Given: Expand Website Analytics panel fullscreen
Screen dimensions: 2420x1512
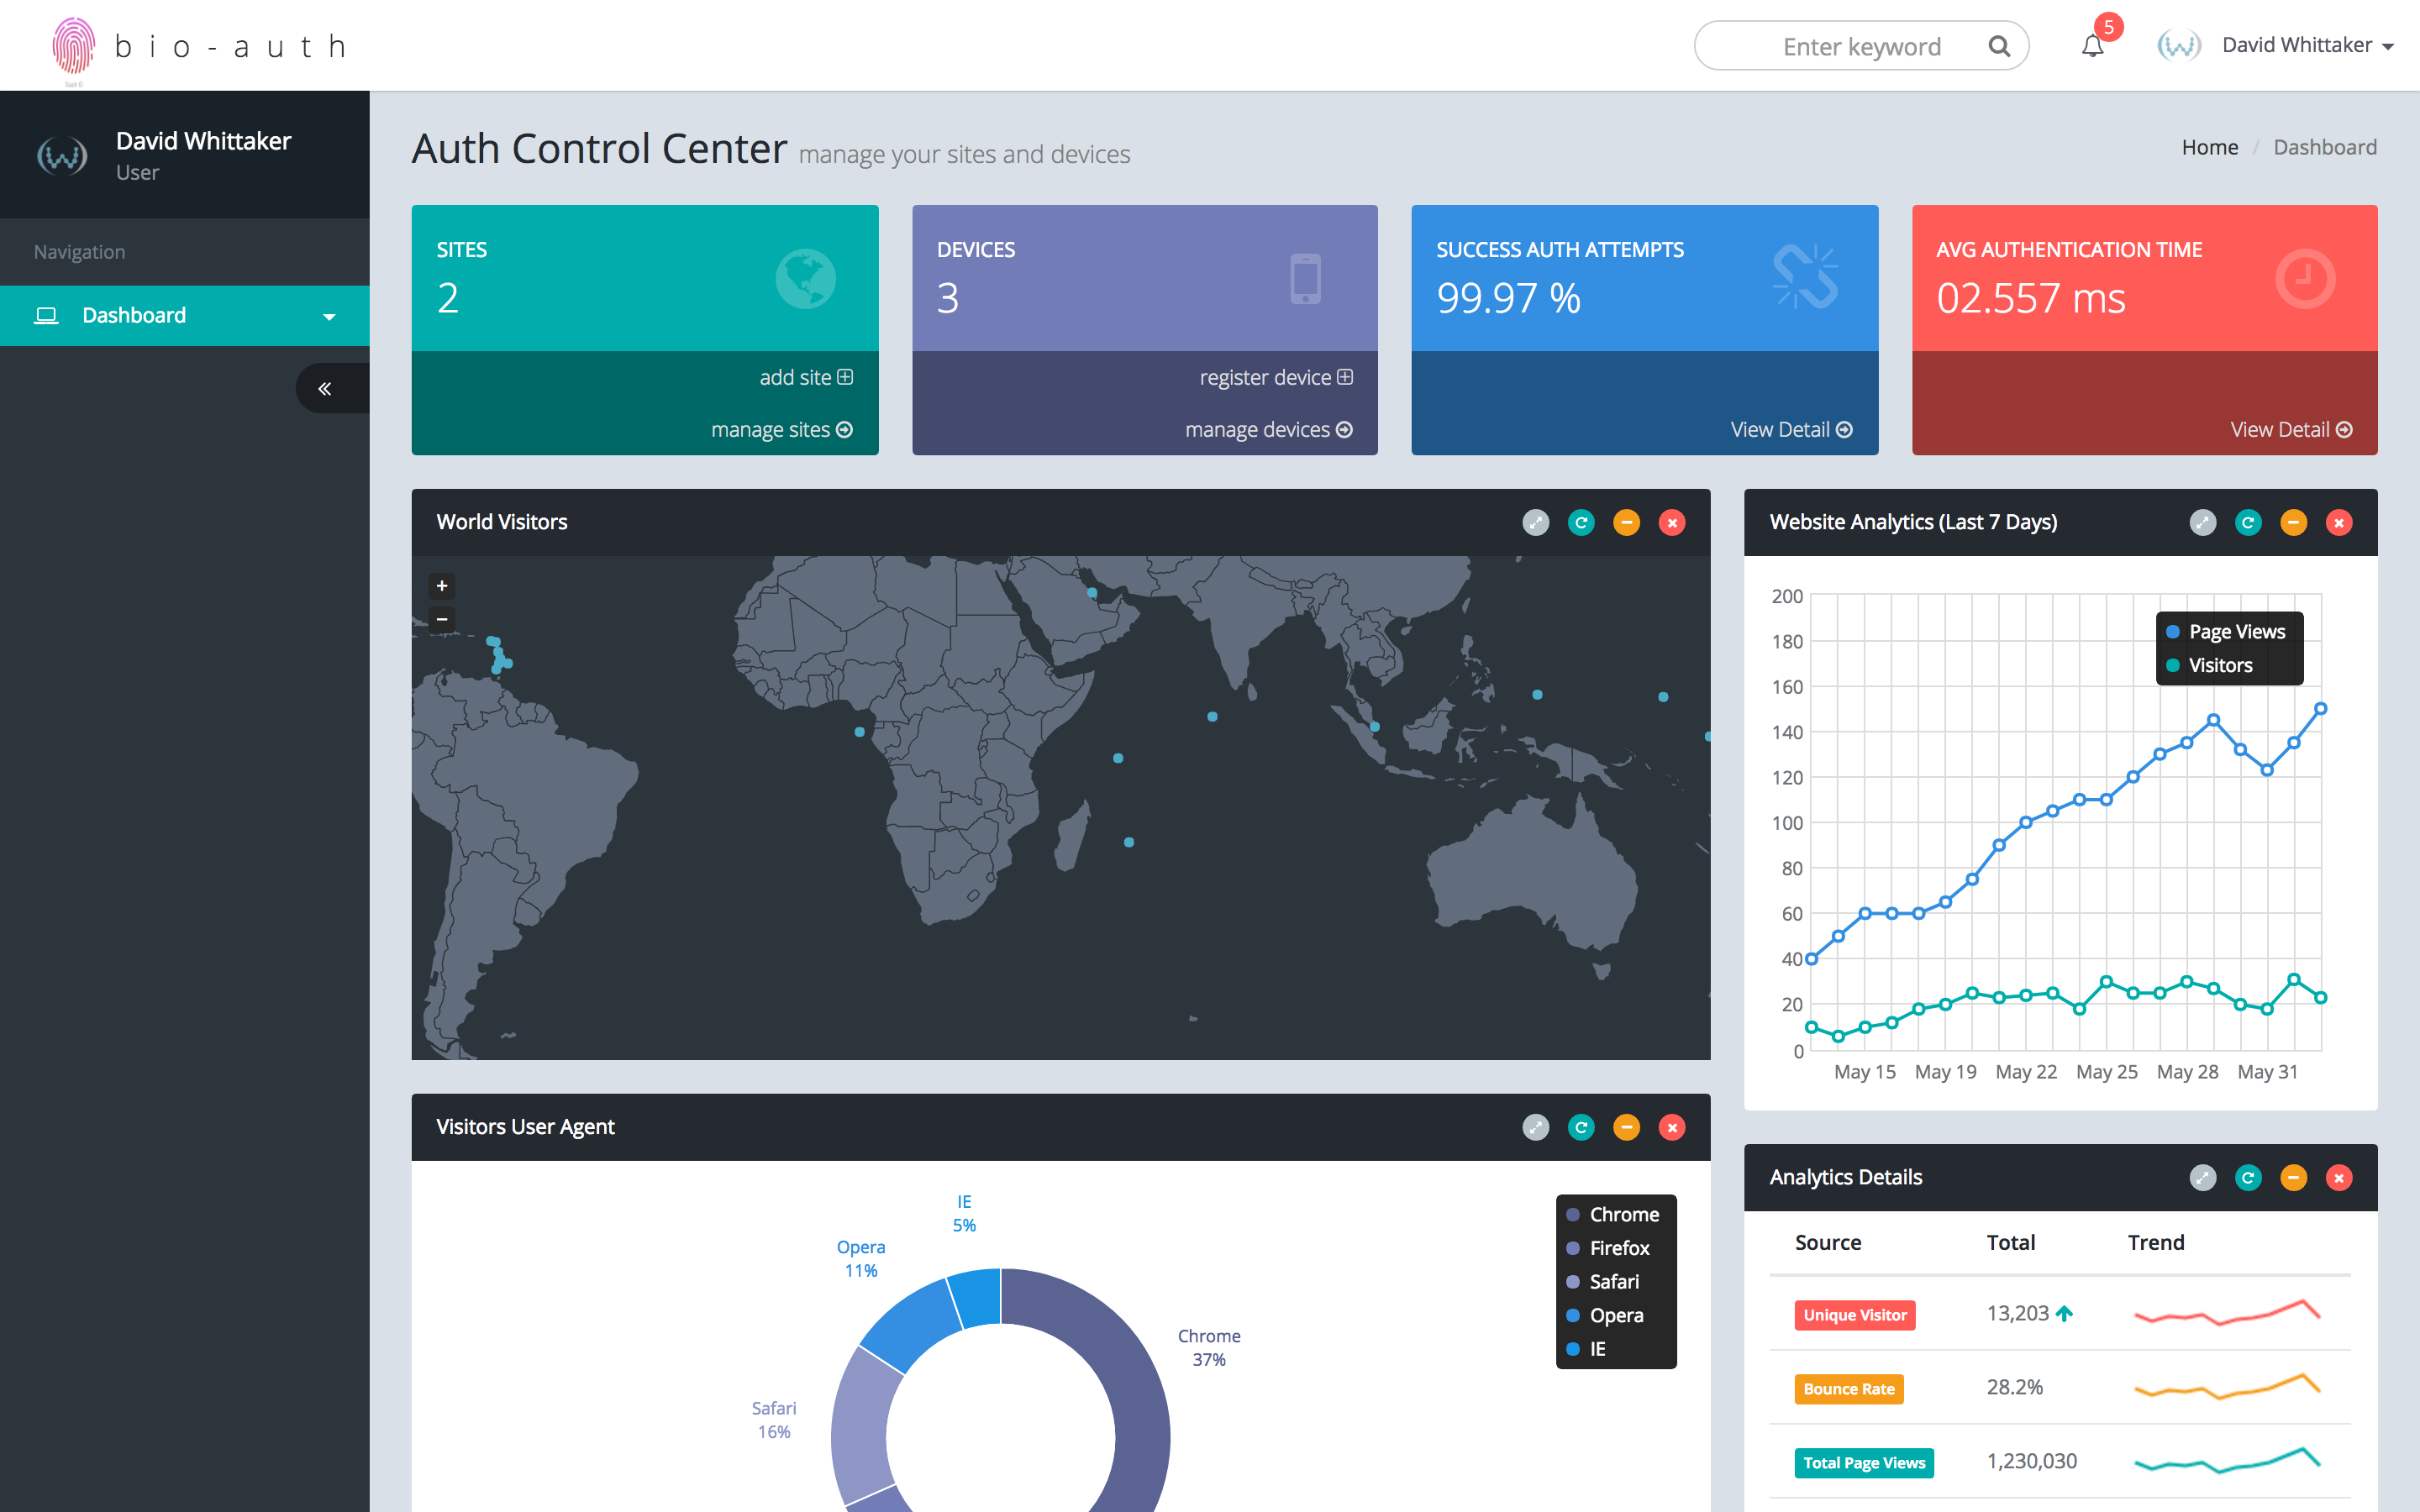Looking at the screenshot, I should 2203,522.
